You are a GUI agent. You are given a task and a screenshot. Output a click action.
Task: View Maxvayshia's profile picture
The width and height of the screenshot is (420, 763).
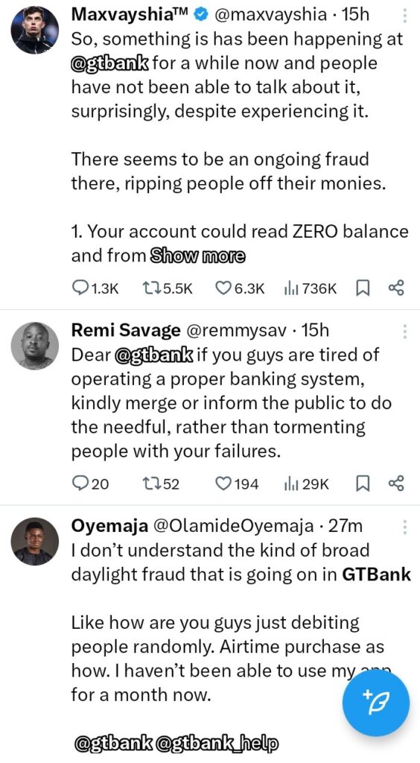point(35,30)
